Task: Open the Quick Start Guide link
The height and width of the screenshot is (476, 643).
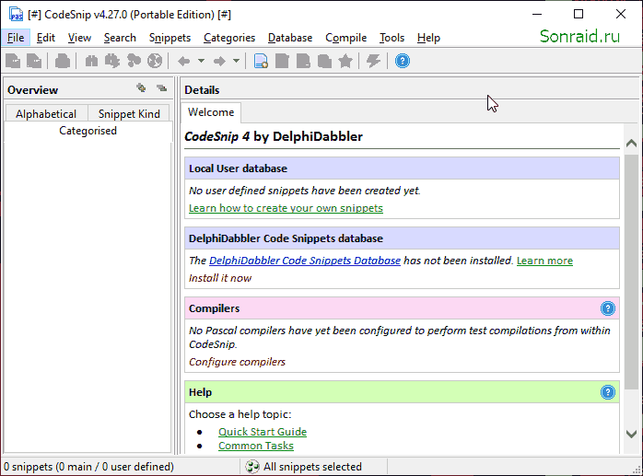Action: 263,432
